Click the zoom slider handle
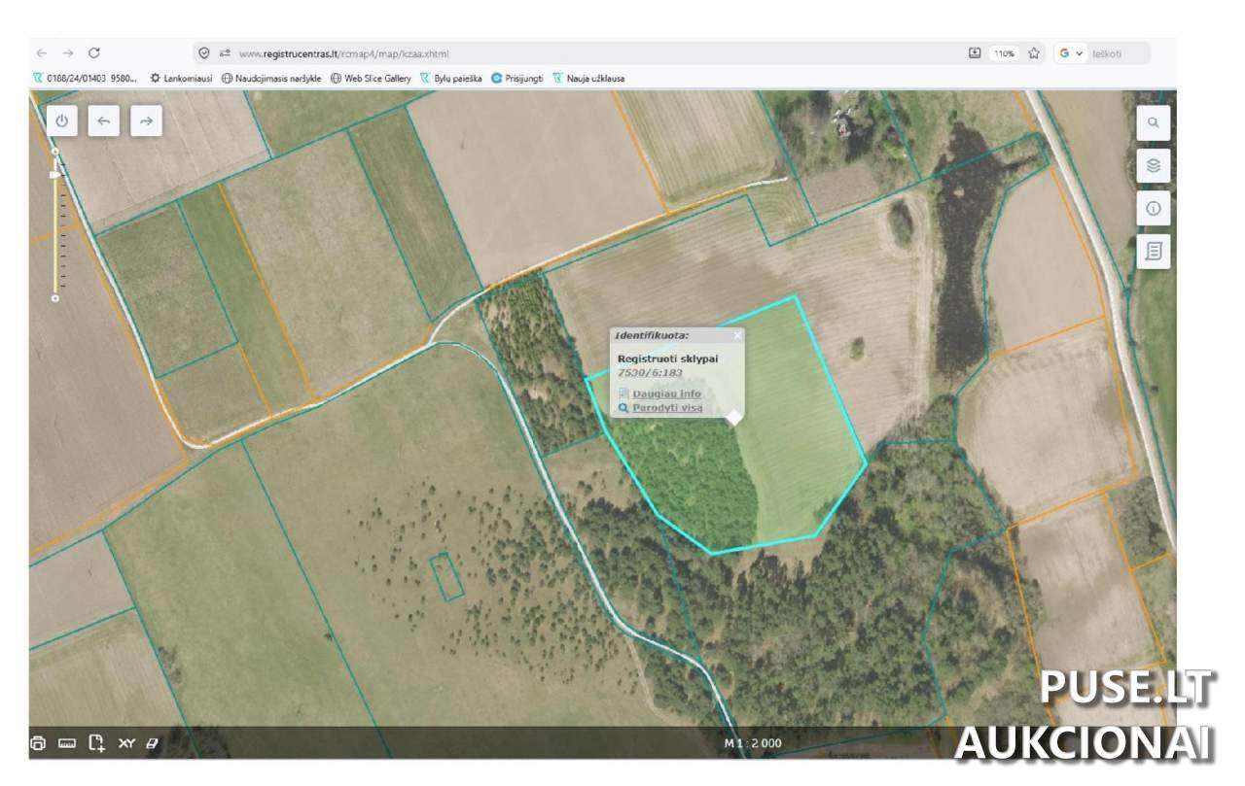This screenshot has width=1245, height=786. 55,173
